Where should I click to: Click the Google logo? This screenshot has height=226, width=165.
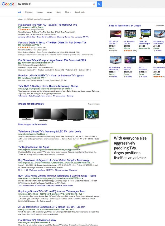pos(8,4)
